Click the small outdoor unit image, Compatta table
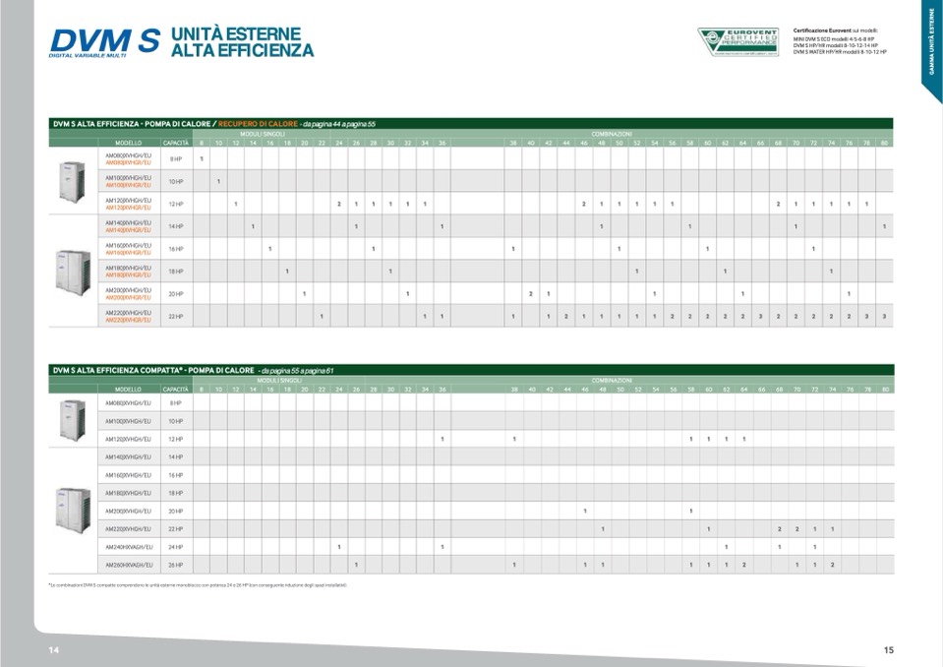This screenshot has width=943, height=667. [x=72, y=420]
